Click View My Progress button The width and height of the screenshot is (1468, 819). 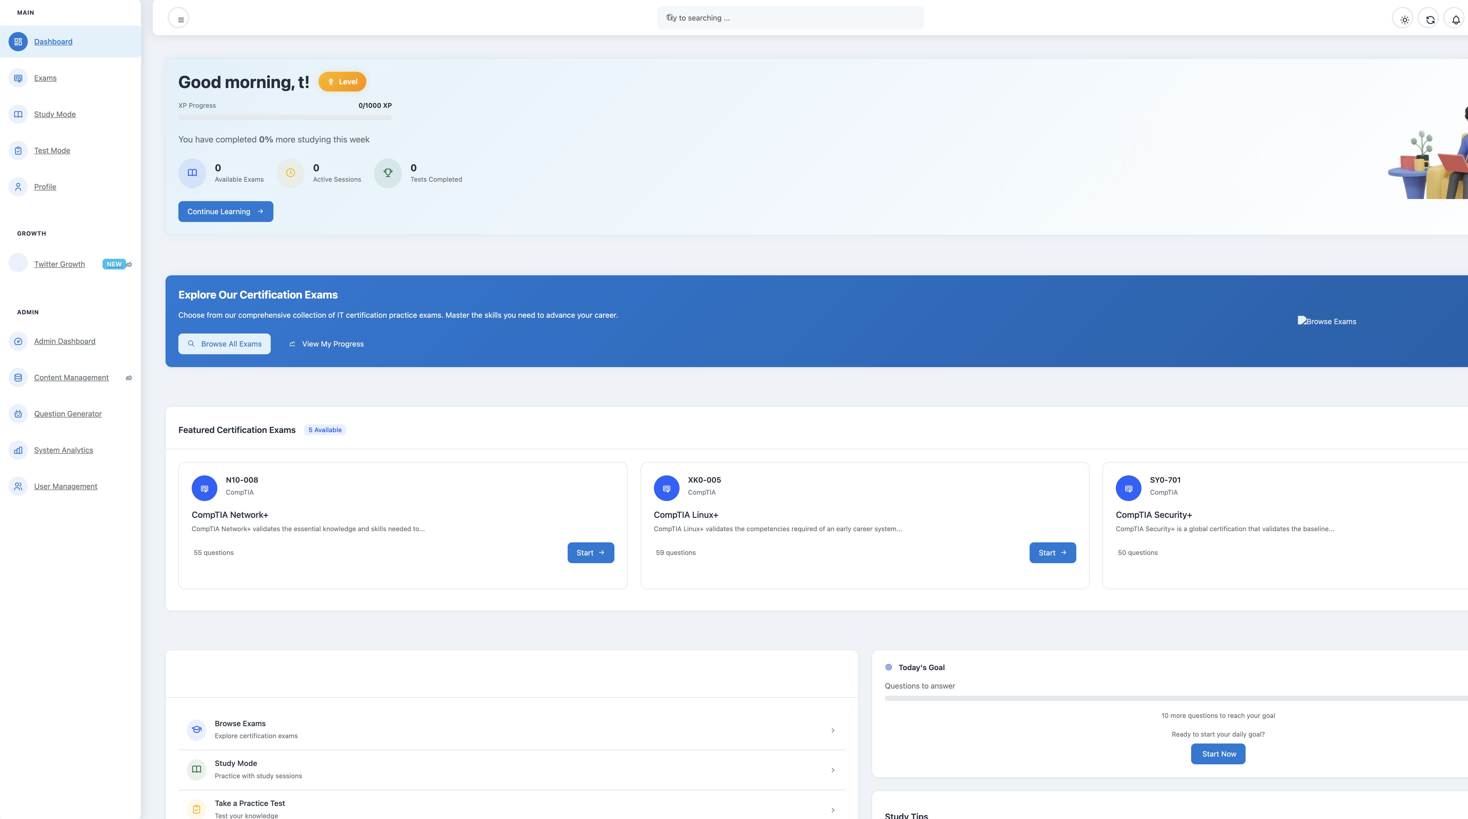click(327, 344)
